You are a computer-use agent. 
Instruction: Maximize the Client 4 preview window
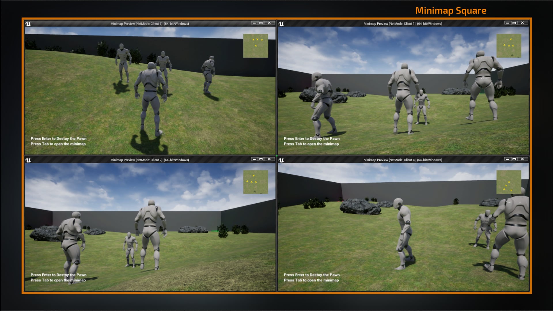(514, 159)
